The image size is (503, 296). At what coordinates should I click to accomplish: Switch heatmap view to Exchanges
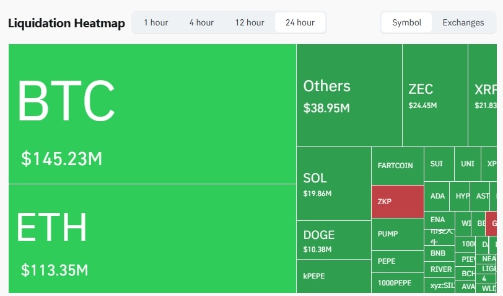click(x=463, y=23)
